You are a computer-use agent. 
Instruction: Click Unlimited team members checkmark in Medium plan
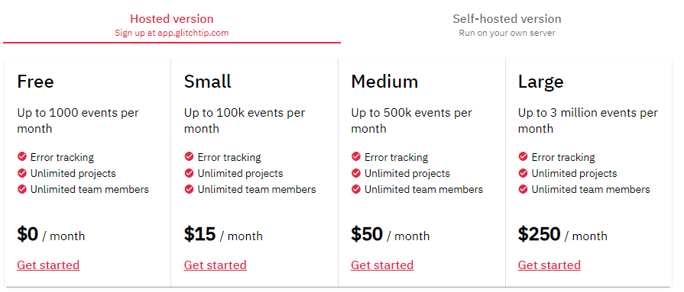point(356,189)
